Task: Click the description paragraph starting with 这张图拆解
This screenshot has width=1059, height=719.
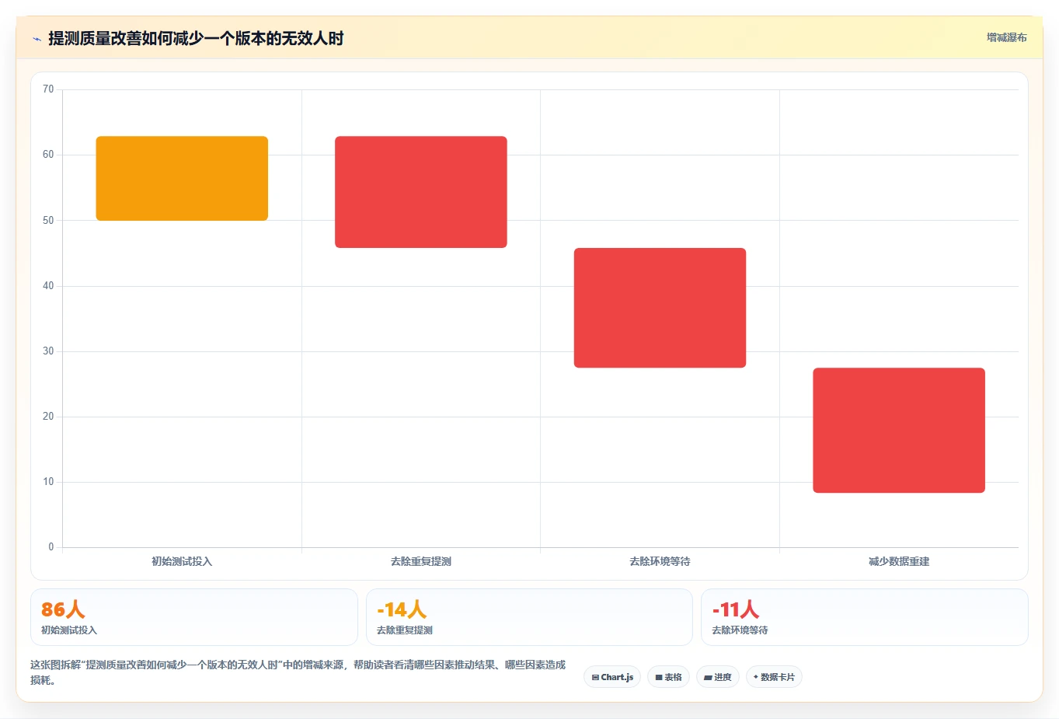Action: point(298,672)
